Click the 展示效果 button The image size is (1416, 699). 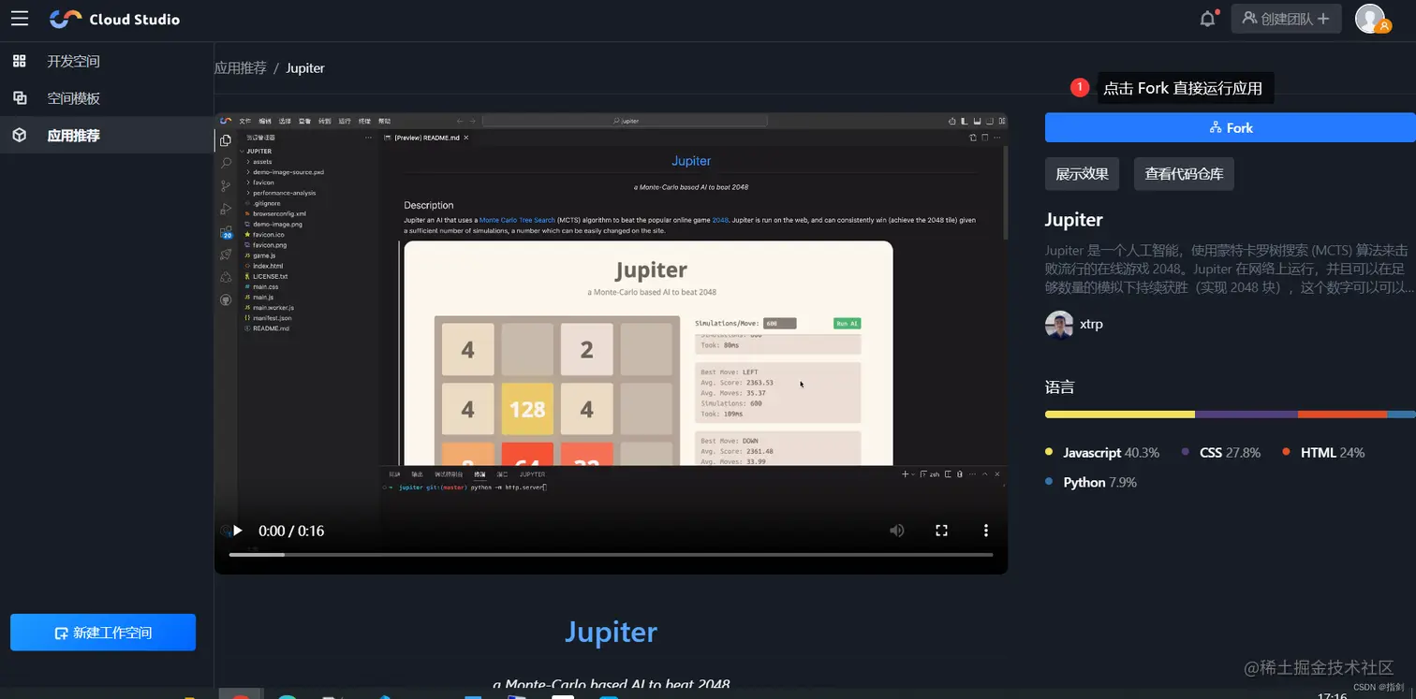[1082, 174]
